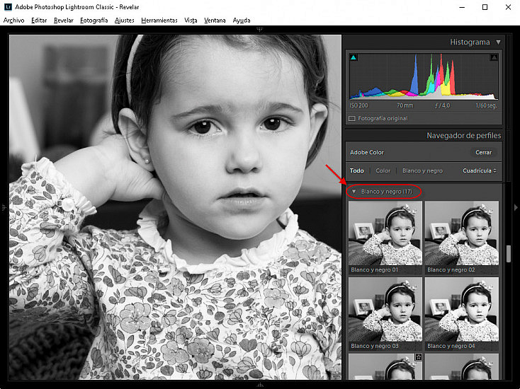Open the Archivo menu

(13, 21)
